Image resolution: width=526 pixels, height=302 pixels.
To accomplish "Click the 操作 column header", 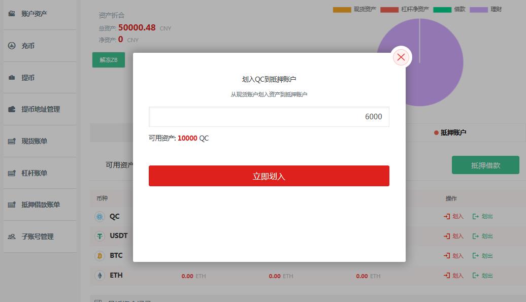I will [451, 198].
